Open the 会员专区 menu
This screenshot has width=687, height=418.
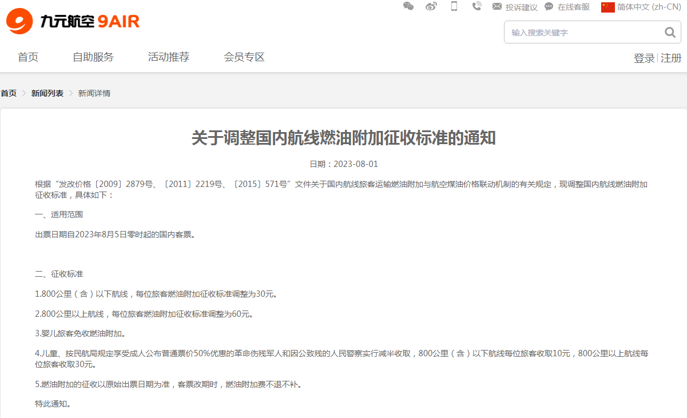(244, 57)
